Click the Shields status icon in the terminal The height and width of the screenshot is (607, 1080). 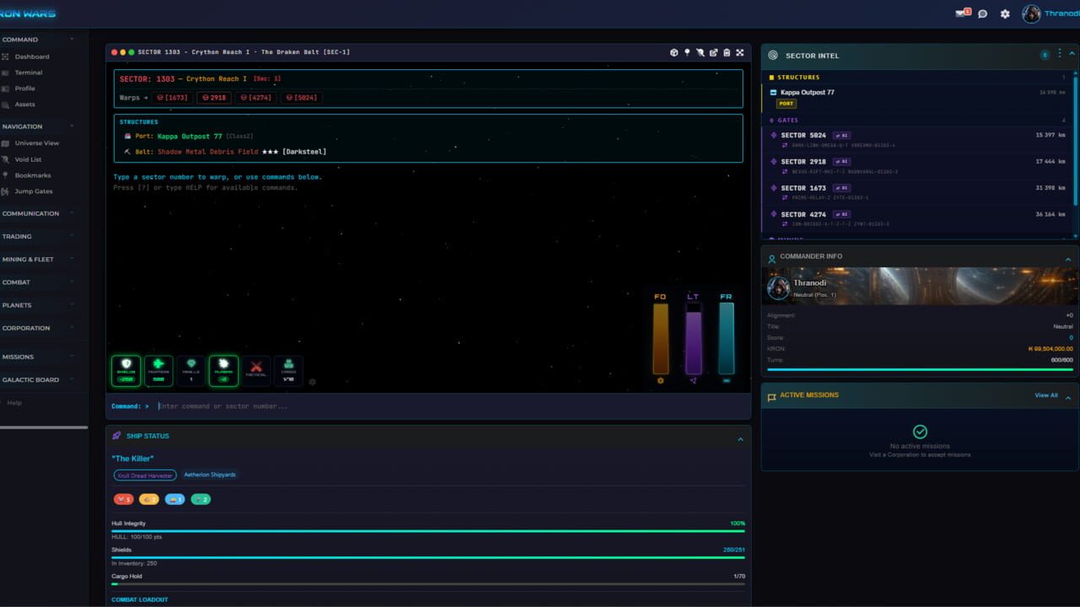[126, 370]
